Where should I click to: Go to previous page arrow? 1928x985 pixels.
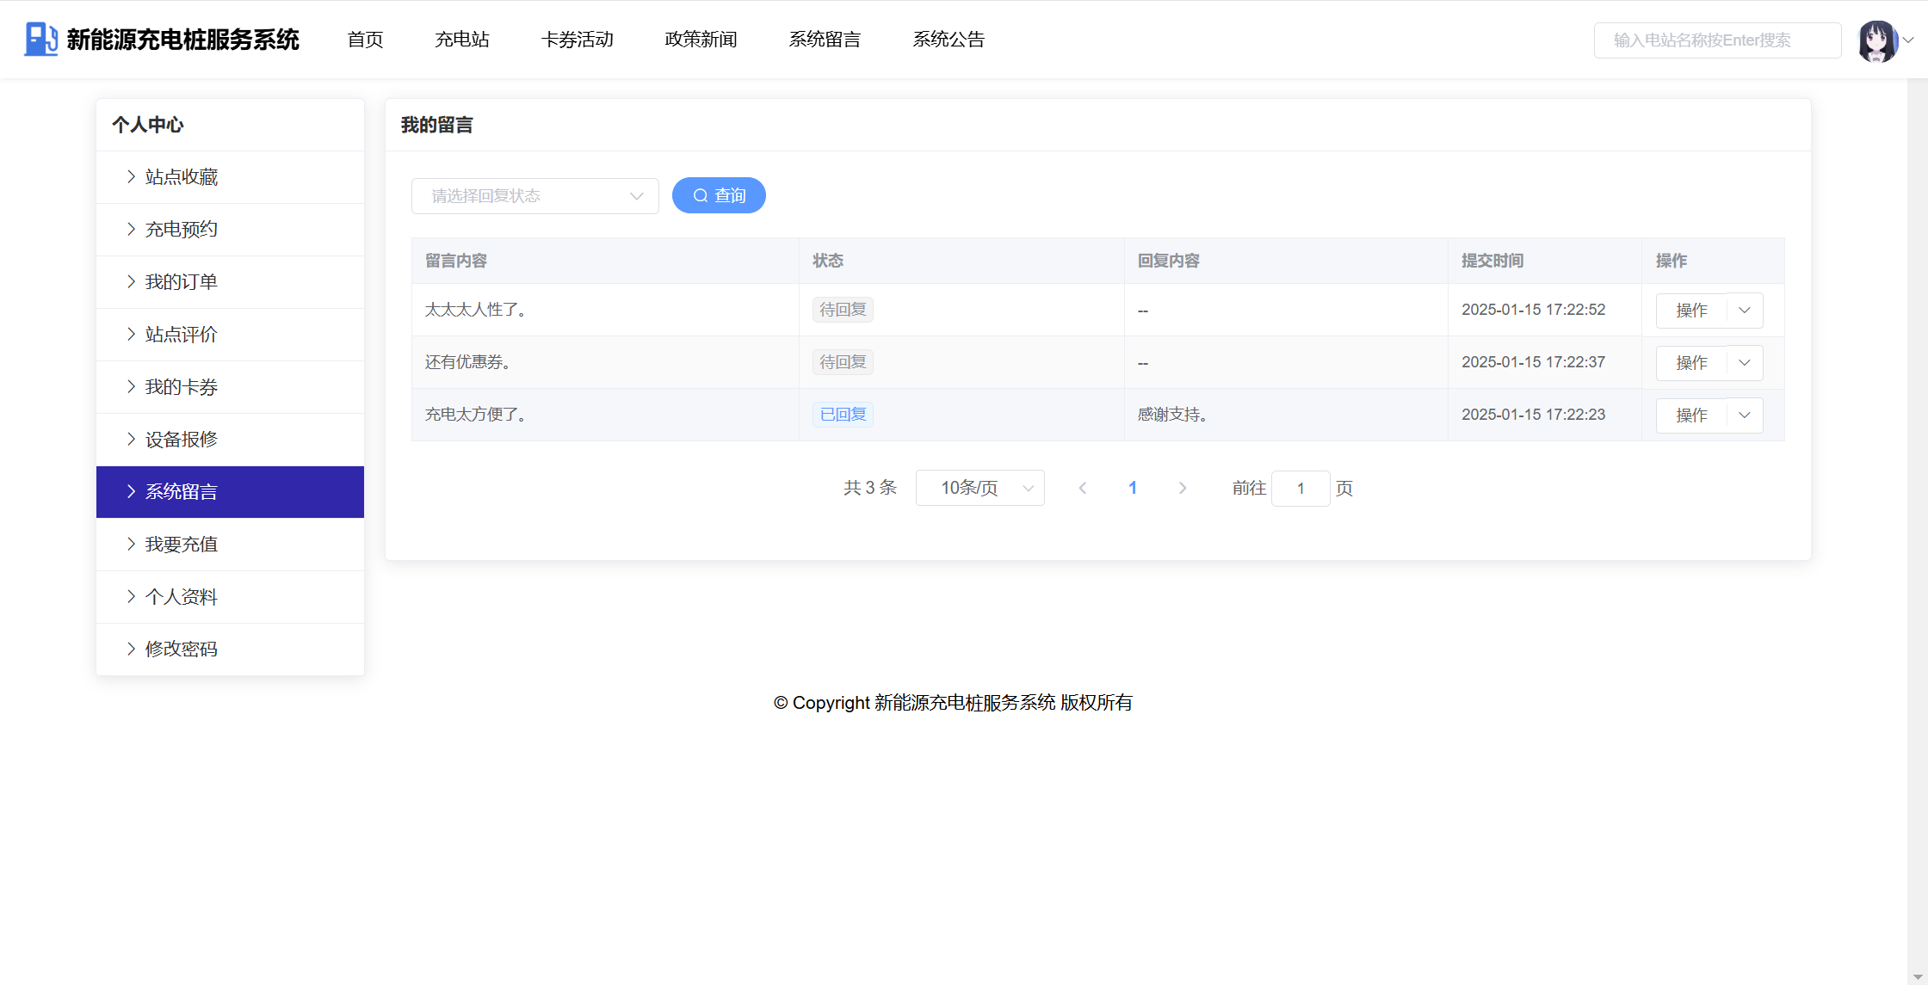(x=1083, y=489)
